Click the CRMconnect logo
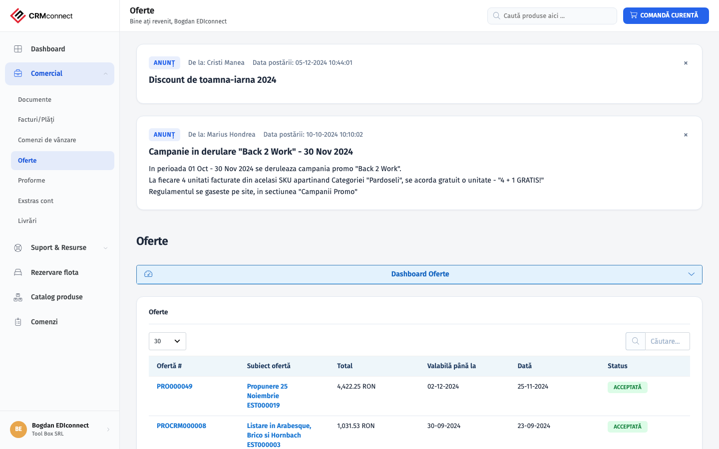This screenshot has width=719, height=449. (41, 16)
